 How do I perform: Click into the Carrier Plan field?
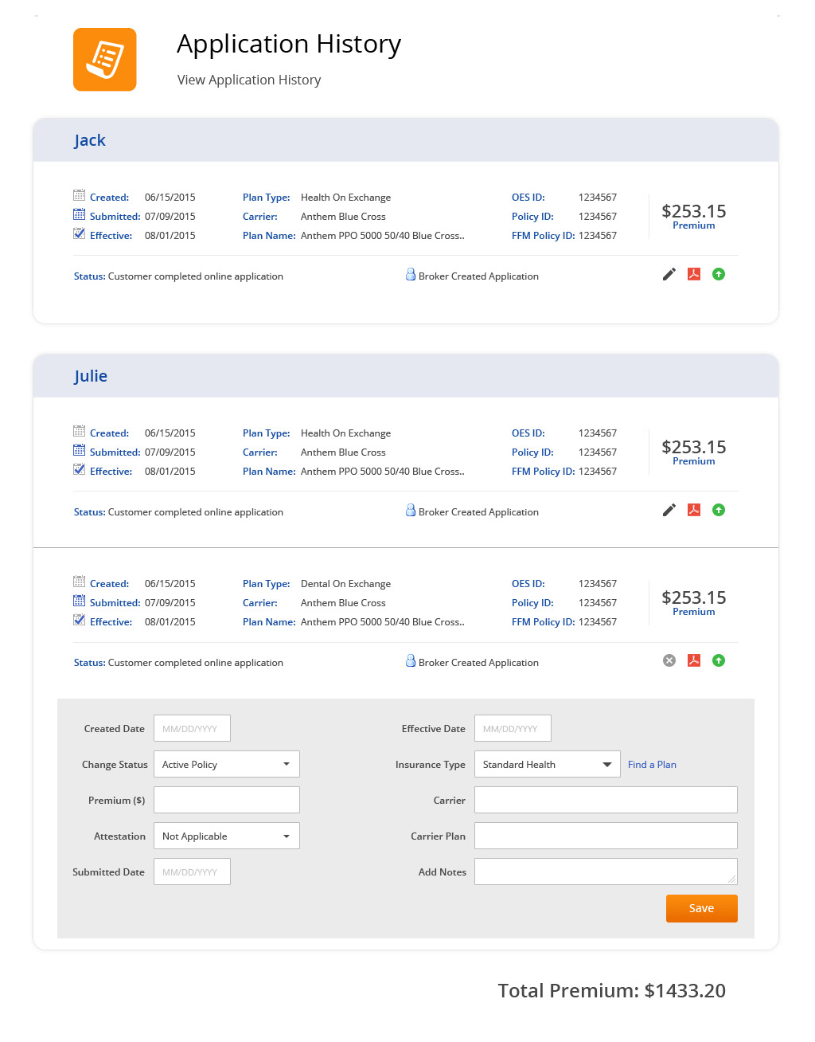(x=606, y=836)
